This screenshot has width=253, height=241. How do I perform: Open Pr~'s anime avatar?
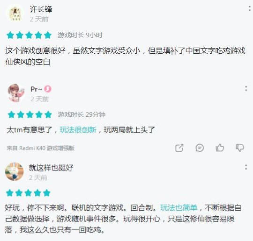pyautogui.click(x=16, y=93)
